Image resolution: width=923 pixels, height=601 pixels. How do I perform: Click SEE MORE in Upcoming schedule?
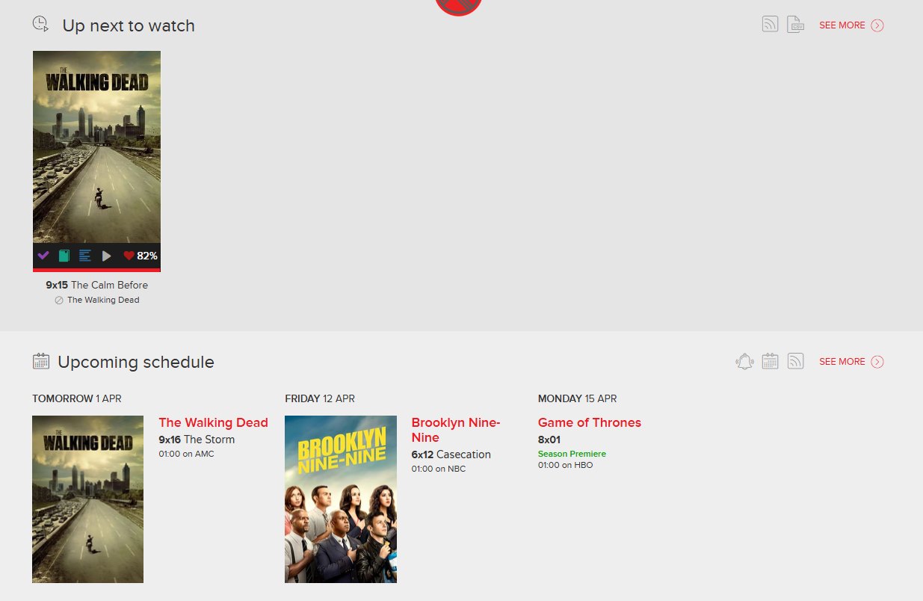pyautogui.click(x=842, y=362)
